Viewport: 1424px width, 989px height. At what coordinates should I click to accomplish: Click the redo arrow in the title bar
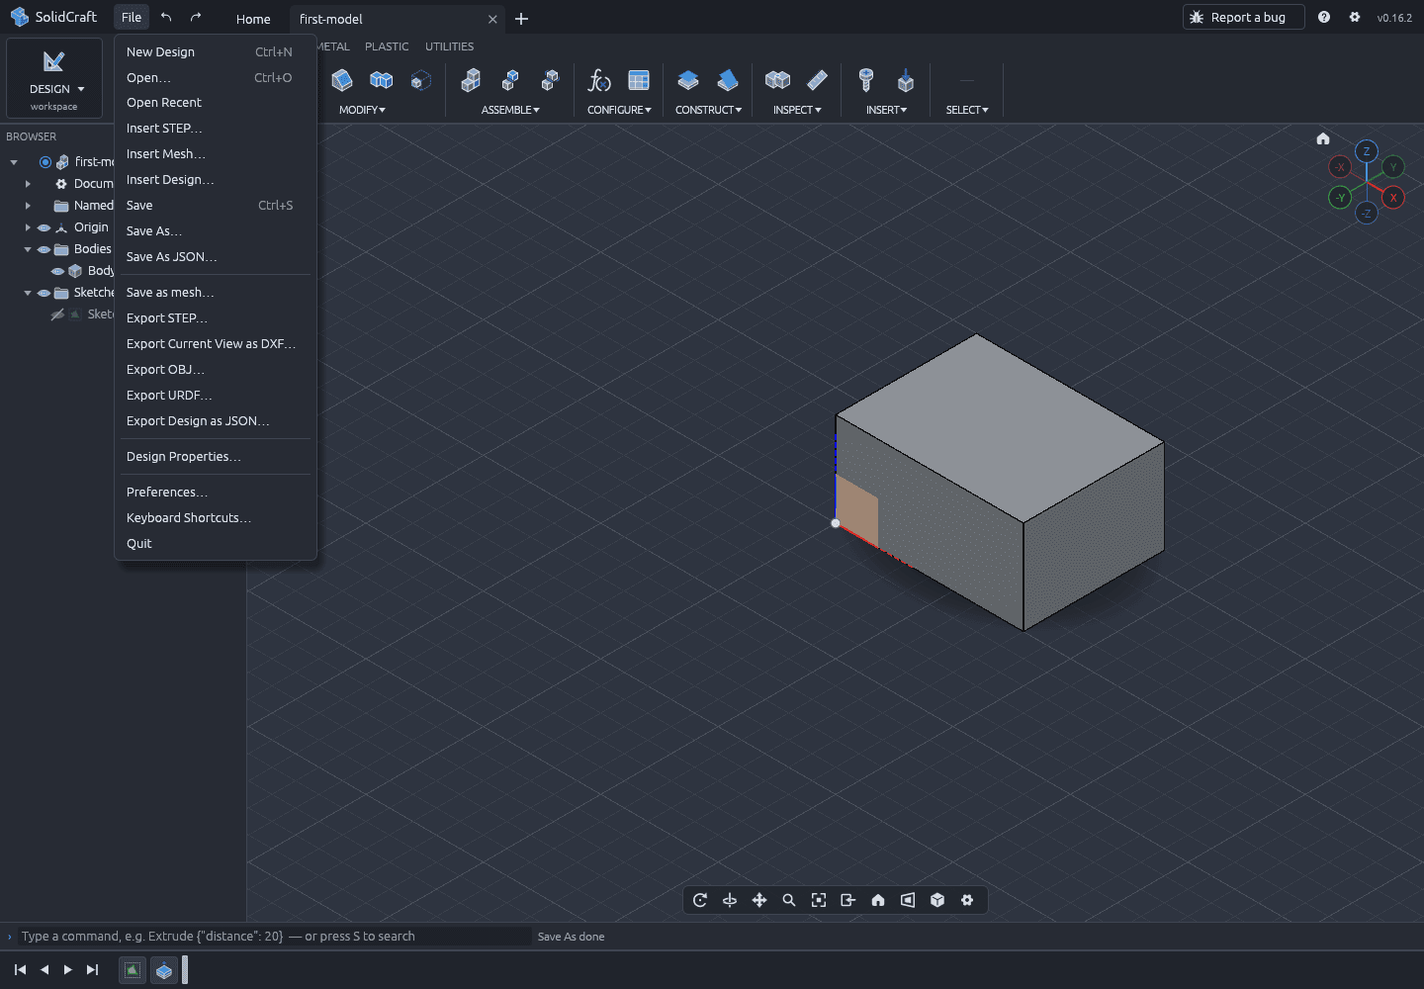pos(196,17)
